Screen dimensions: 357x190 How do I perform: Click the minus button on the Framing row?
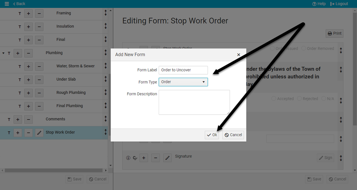click(39, 13)
